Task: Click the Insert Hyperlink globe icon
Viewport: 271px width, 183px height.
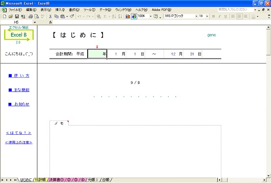Action: [99, 16]
